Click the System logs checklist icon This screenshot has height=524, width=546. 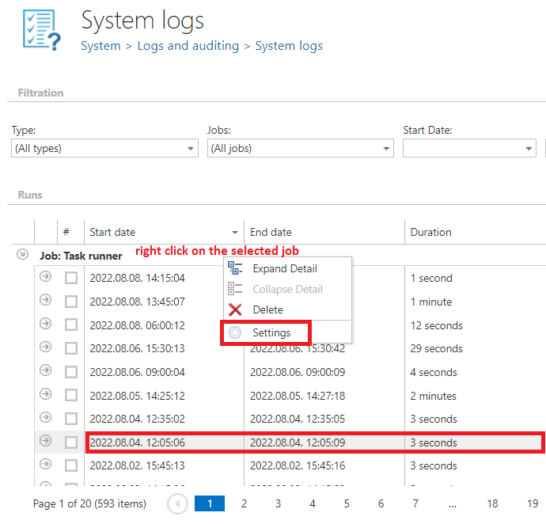(x=40, y=30)
